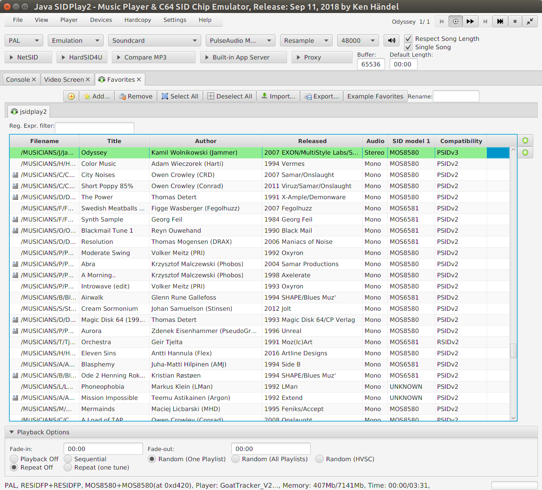Click the yellow add-new-playlist plus icon
542x490 pixels.
click(x=71, y=97)
